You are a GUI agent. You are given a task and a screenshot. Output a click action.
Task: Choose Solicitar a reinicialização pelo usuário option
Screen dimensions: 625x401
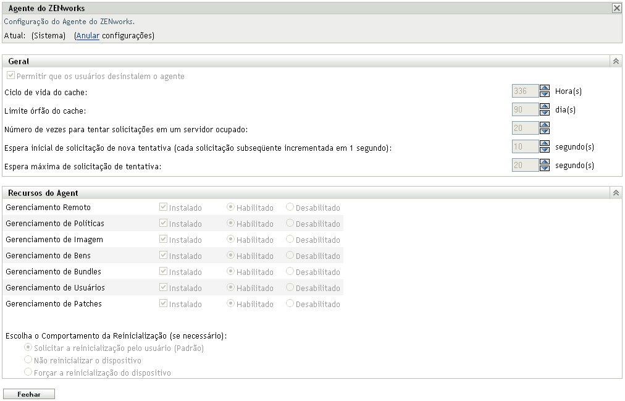coord(28,347)
